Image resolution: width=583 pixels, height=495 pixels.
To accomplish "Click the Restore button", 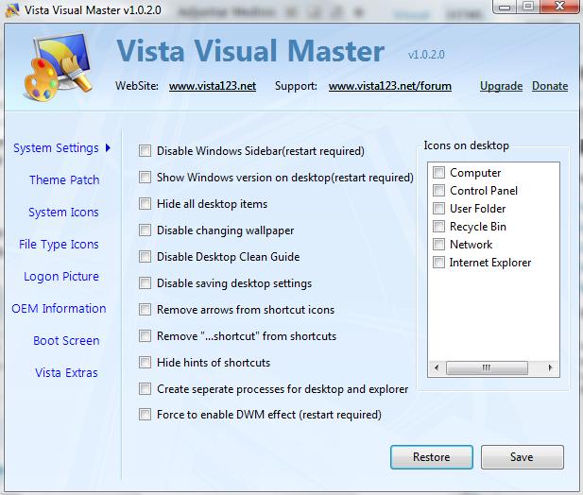I will click(x=432, y=457).
